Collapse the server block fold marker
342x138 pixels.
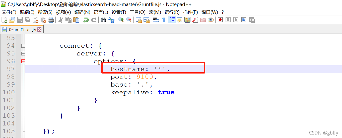(x=23, y=53)
